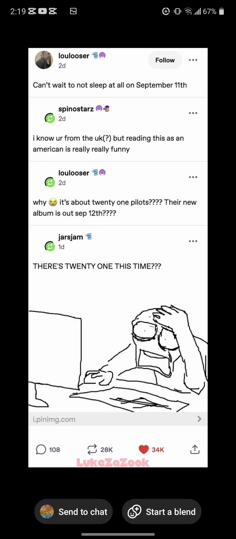Open three-dot menu on the spinostarz reblog

pyautogui.click(x=193, y=113)
